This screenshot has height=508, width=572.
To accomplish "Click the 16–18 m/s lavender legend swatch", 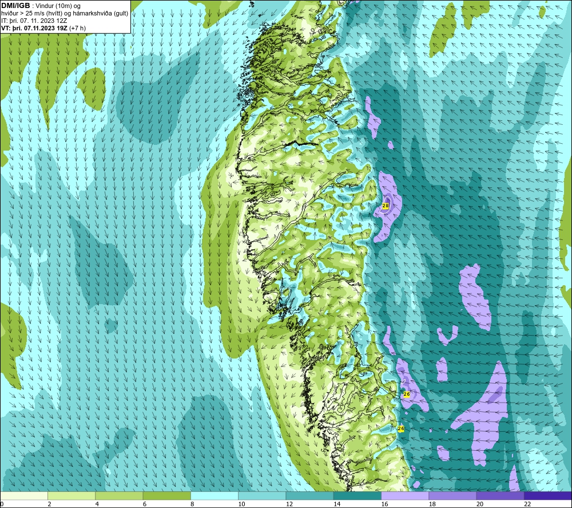I will pos(405,495).
